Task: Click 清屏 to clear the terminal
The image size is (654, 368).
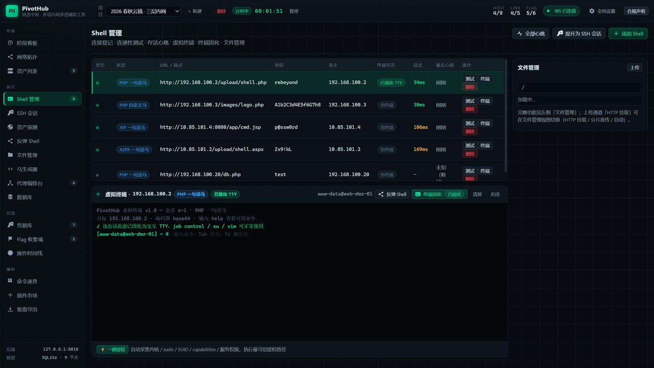Action: tap(477, 194)
